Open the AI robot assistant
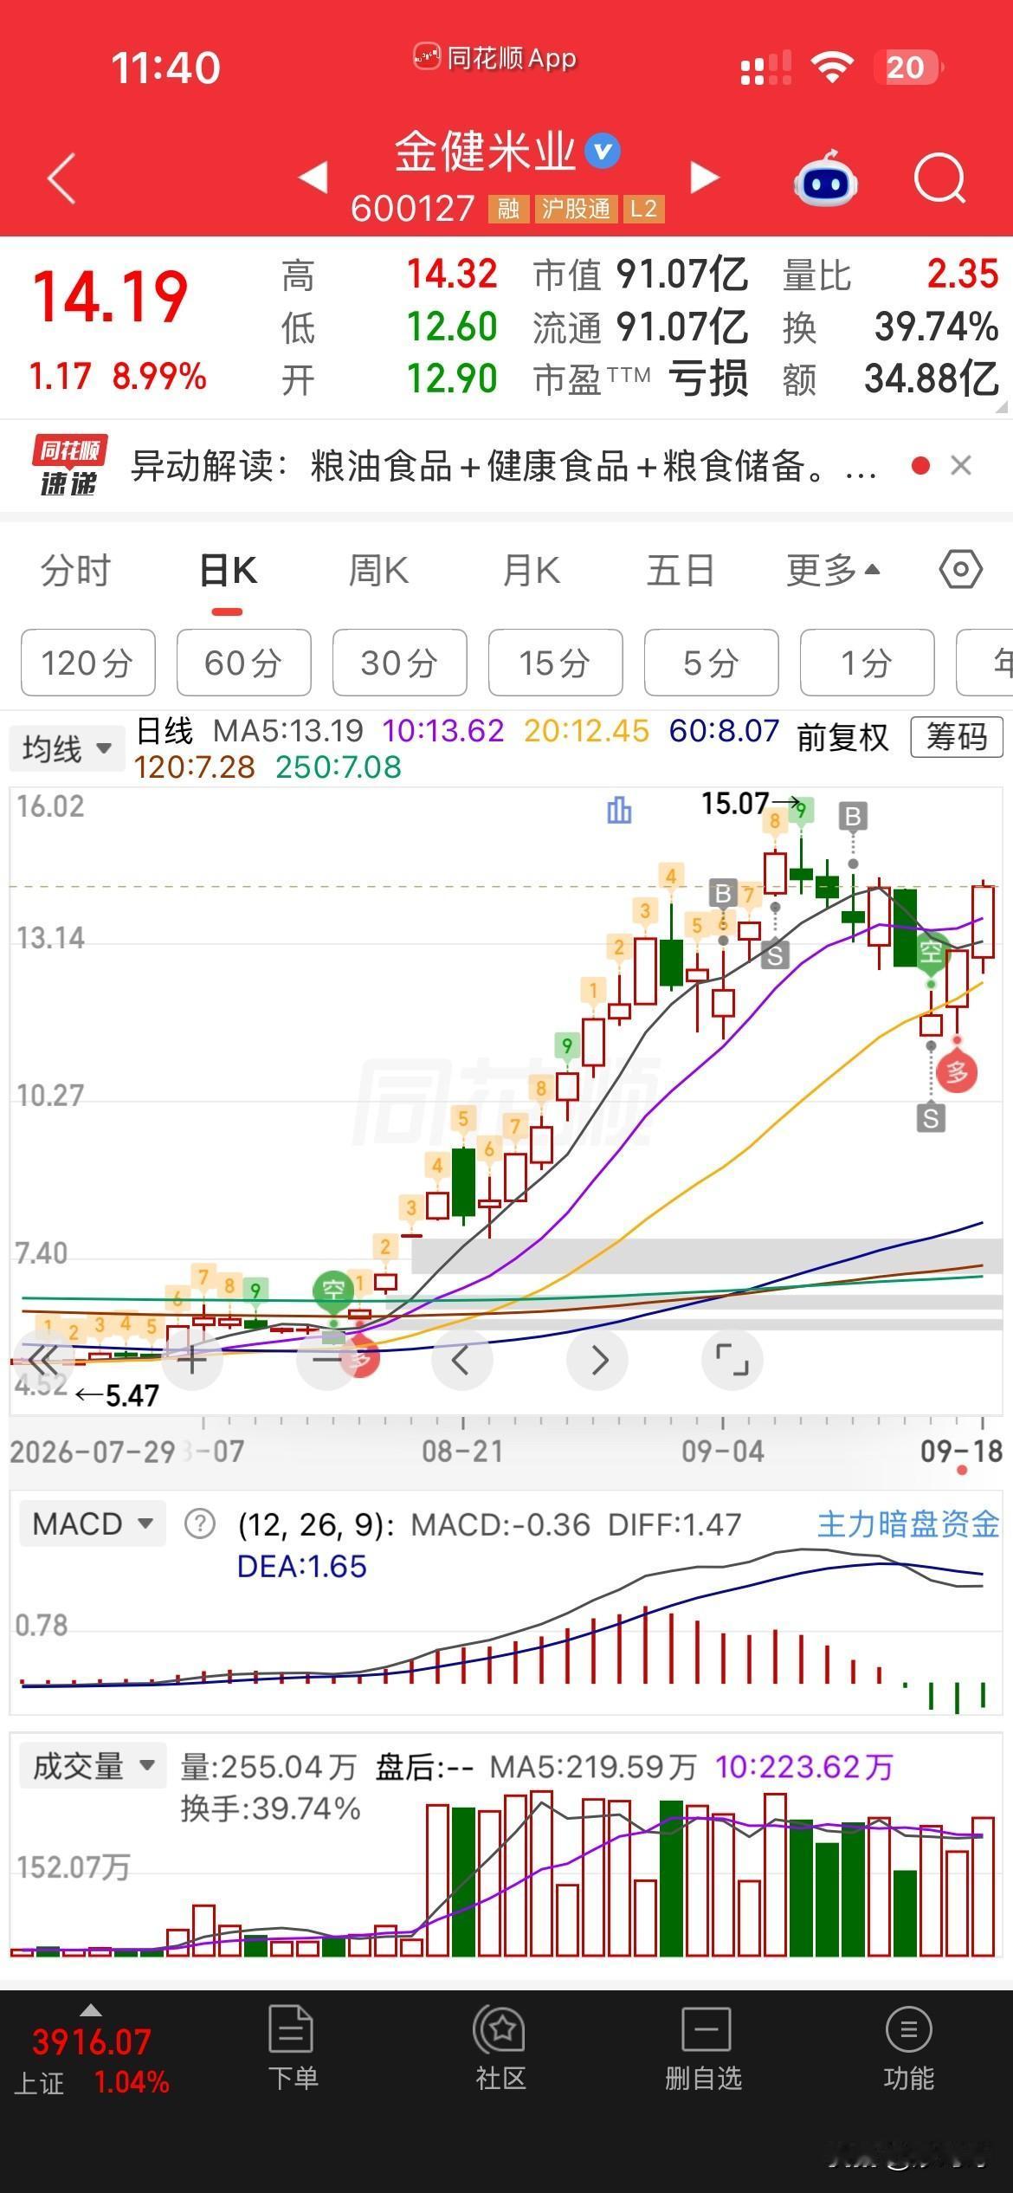 coord(825,178)
